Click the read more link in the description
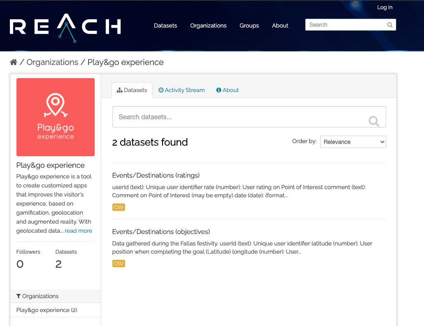 click(78, 231)
